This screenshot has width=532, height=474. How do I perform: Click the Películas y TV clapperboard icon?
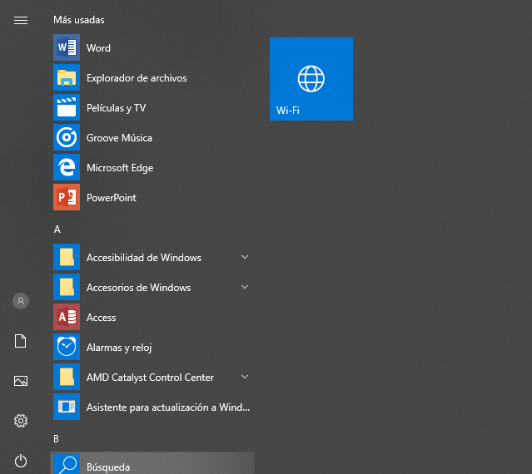point(67,107)
